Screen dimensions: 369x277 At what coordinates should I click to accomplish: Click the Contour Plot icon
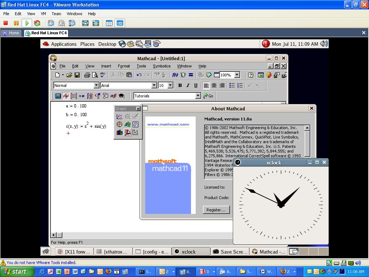click(x=135, y=124)
